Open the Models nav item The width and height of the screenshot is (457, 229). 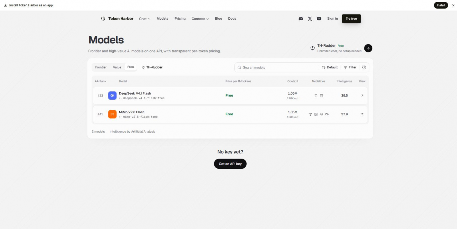[x=162, y=19]
